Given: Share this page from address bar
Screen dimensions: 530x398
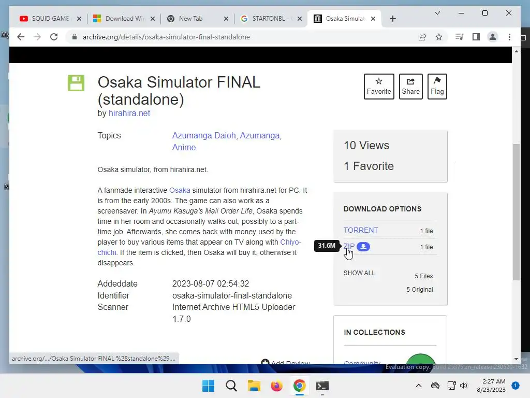Looking at the screenshot, I should pyautogui.click(x=422, y=37).
